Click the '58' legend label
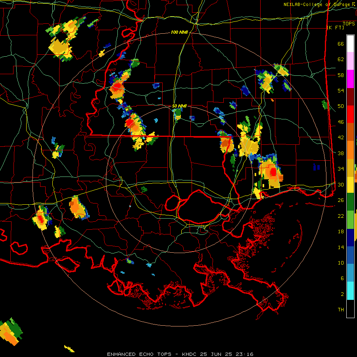 tap(341, 75)
